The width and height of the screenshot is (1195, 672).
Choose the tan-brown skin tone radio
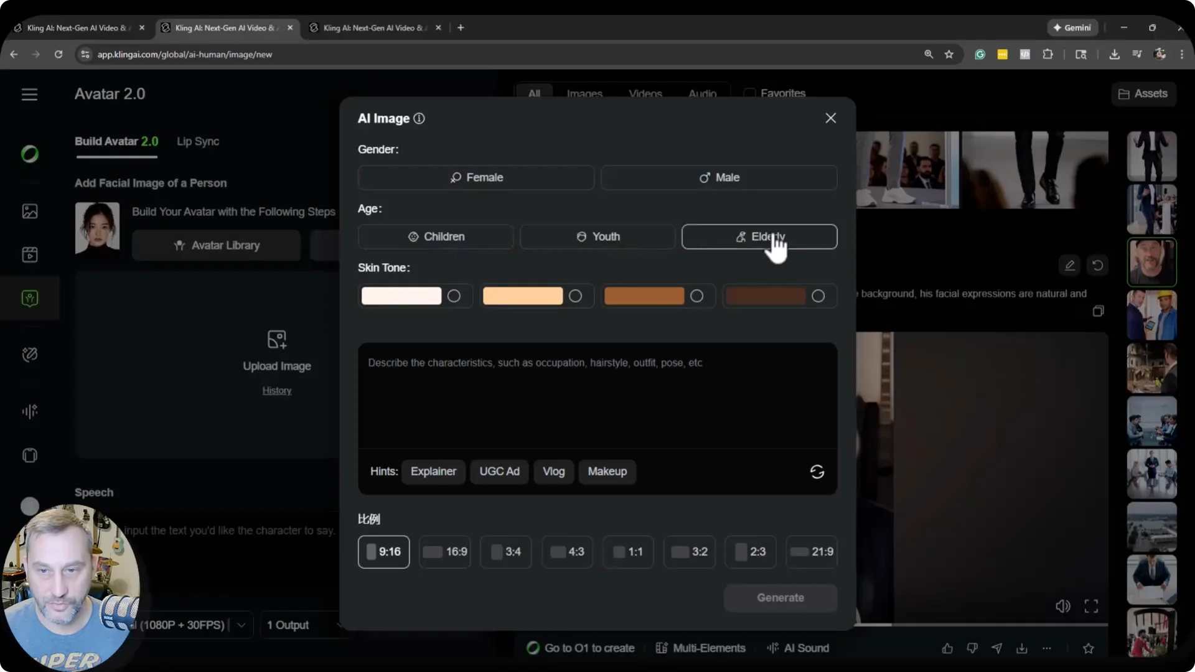tap(696, 296)
